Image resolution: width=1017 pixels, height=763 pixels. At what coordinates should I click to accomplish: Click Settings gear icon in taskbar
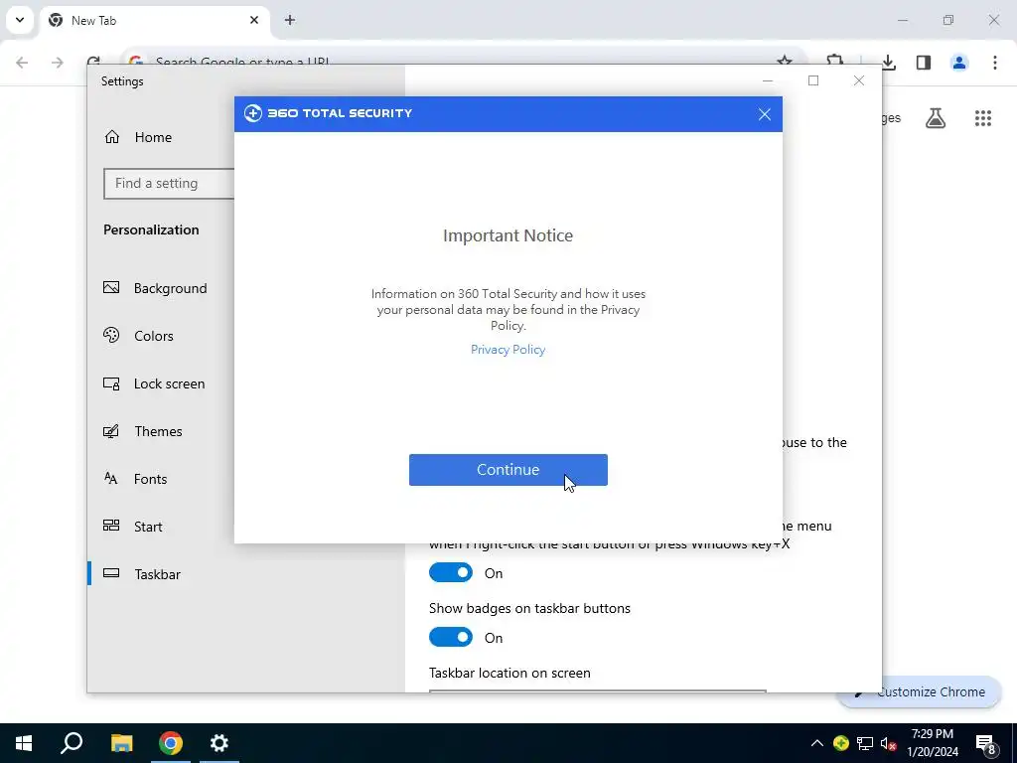point(219,743)
